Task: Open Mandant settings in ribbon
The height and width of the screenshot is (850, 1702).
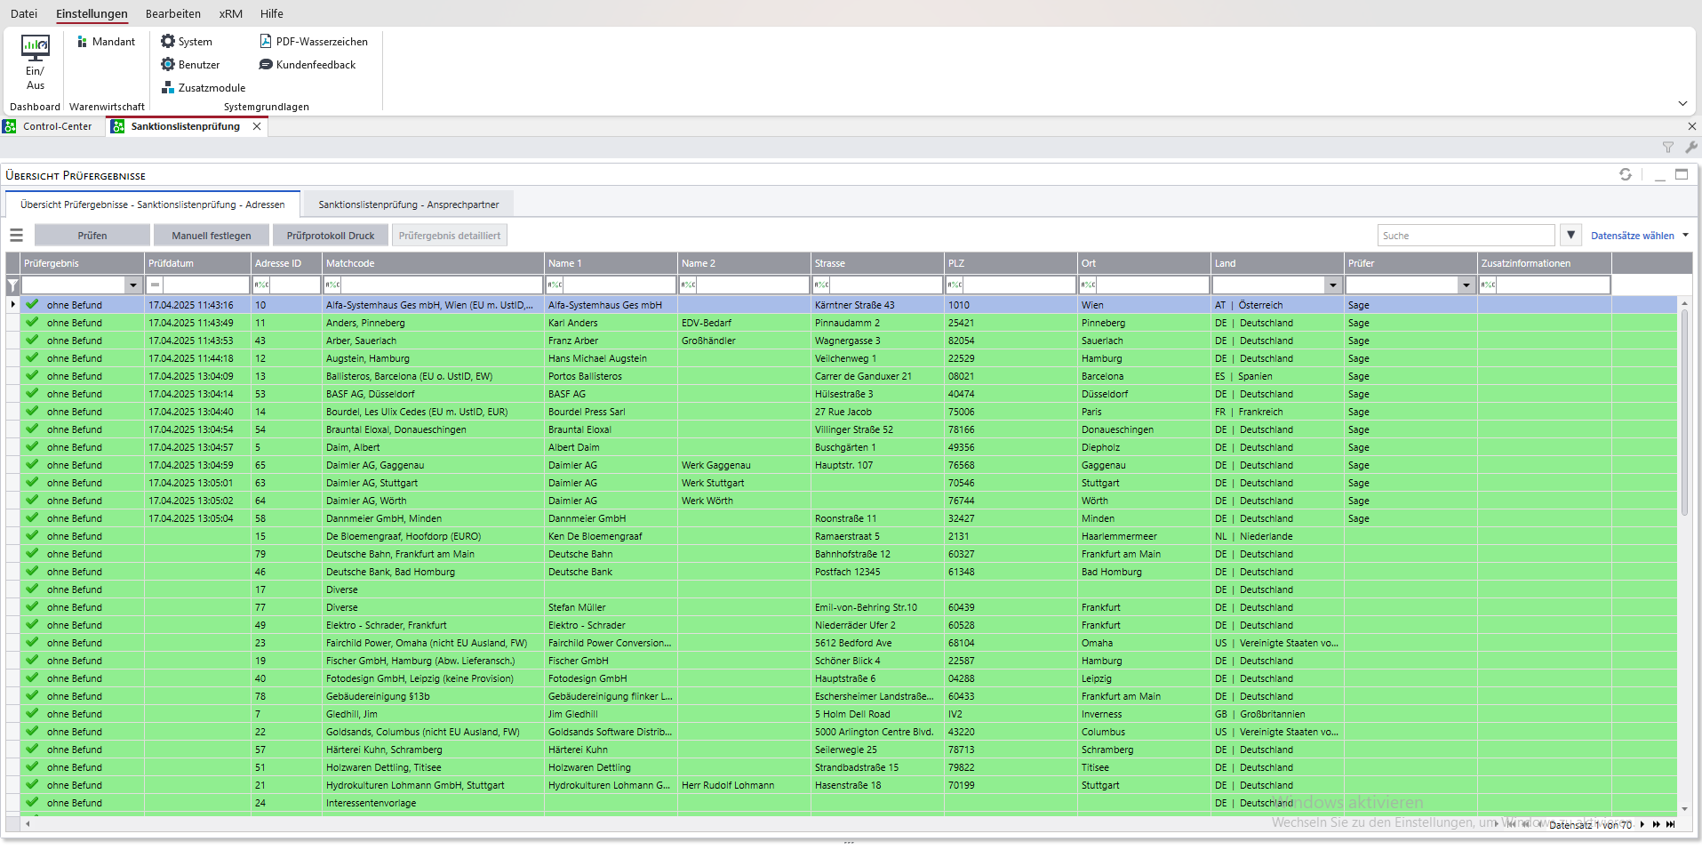Action: click(106, 42)
